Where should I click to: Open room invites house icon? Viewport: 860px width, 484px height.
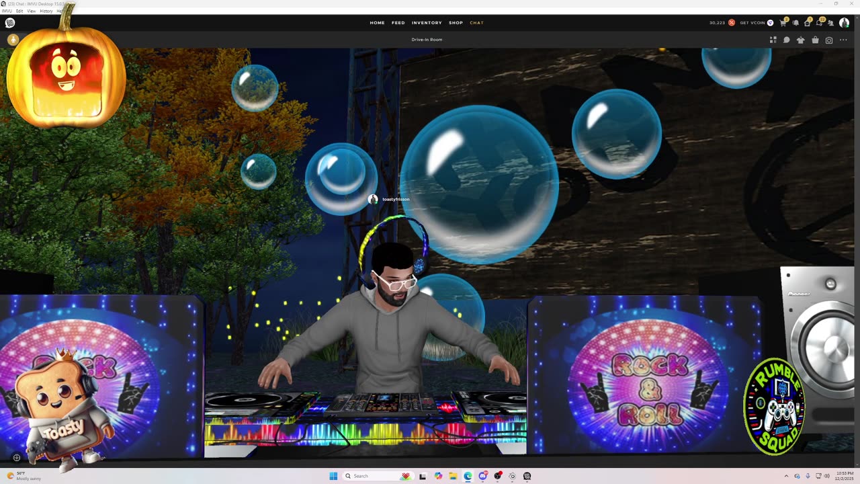(x=807, y=23)
